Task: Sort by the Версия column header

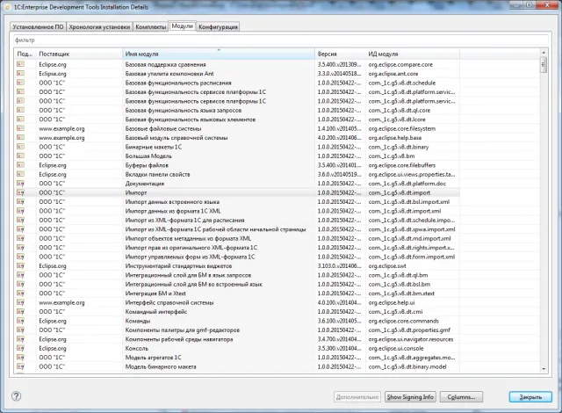Action: click(x=340, y=54)
